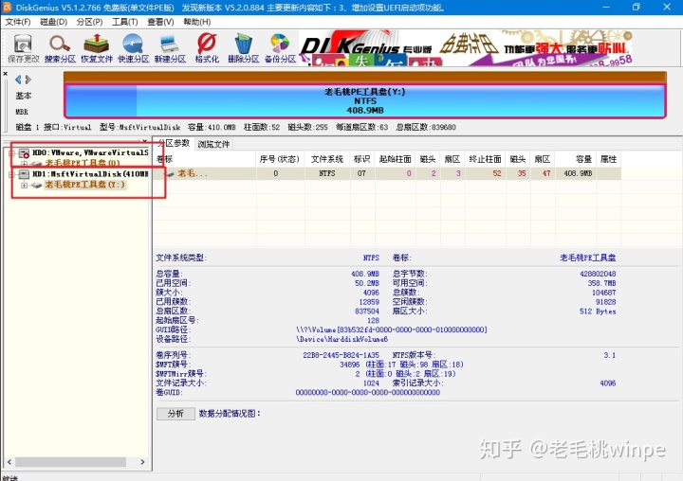Click the DiskGenius app icon in title bar
The width and height of the screenshot is (683, 481).
tap(7, 8)
